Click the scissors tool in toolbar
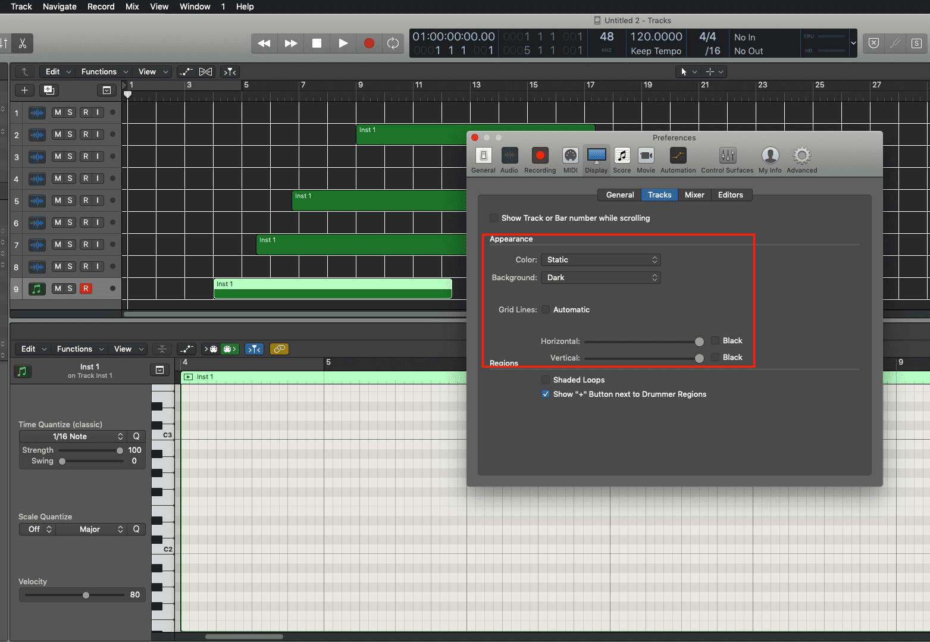 pos(23,43)
